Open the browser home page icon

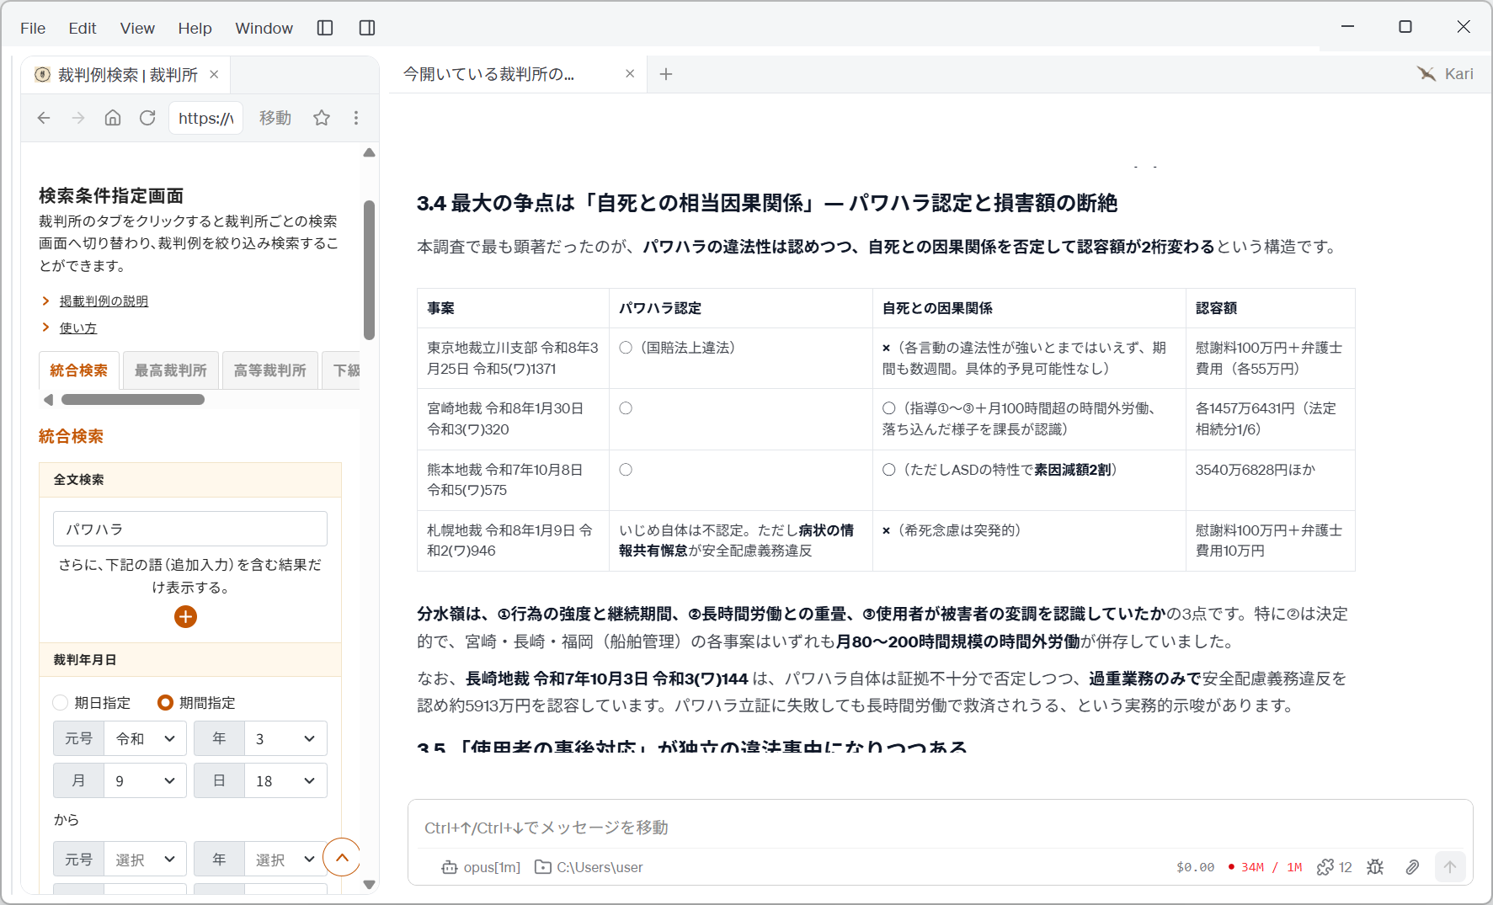(113, 118)
